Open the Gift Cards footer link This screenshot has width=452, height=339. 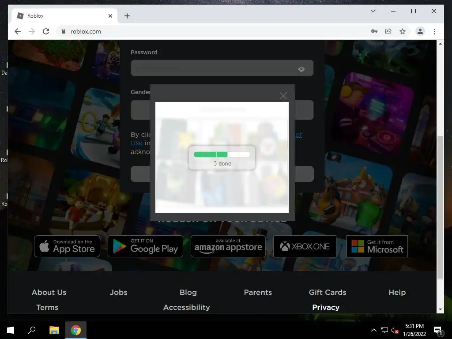(x=328, y=292)
